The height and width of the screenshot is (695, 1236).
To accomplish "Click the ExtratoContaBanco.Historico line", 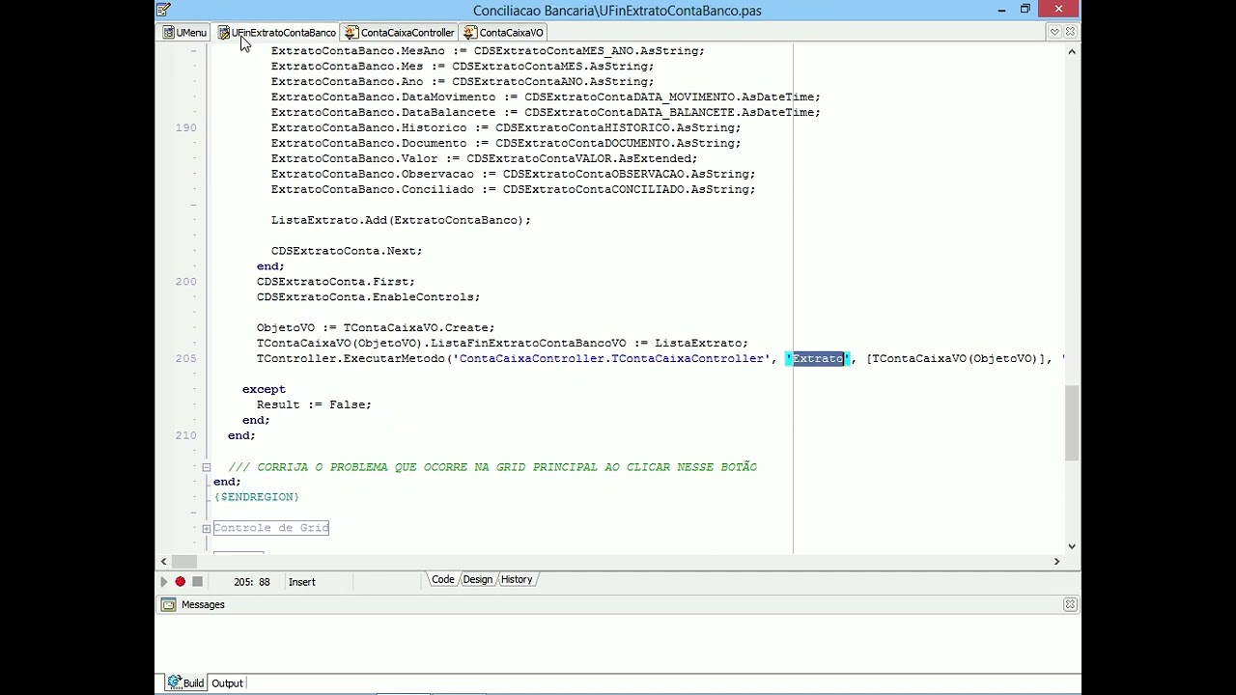I will tap(506, 127).
